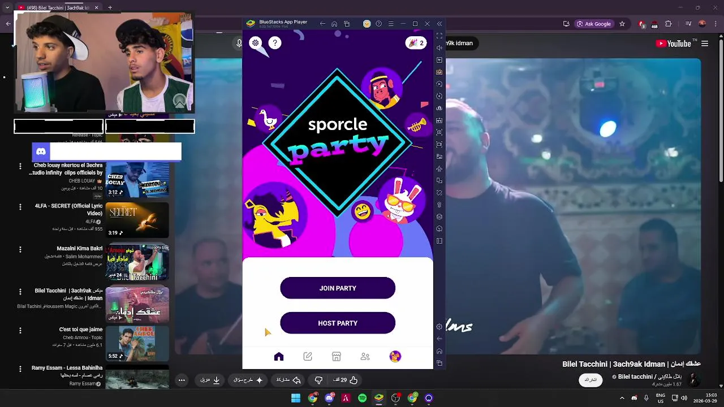Tap JOIN PARTY button
The width and height of the screenshot is (724, 407).
coord(338,288)
